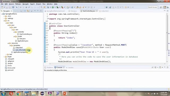This screenshot has height=96, width=170.
Task: Click the editor horizontal scrollbar
Action: point(107,64)
